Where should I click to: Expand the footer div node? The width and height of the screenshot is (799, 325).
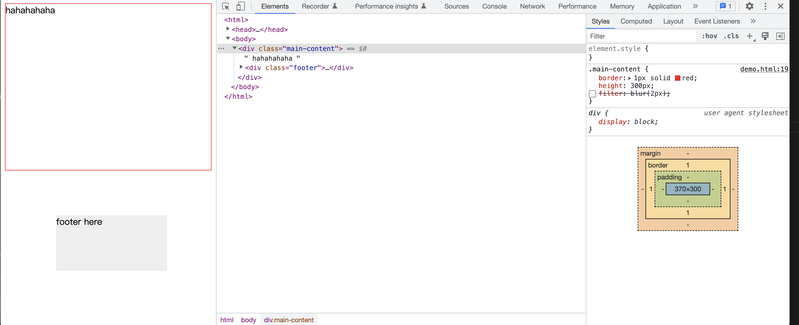tap(241, 67)
